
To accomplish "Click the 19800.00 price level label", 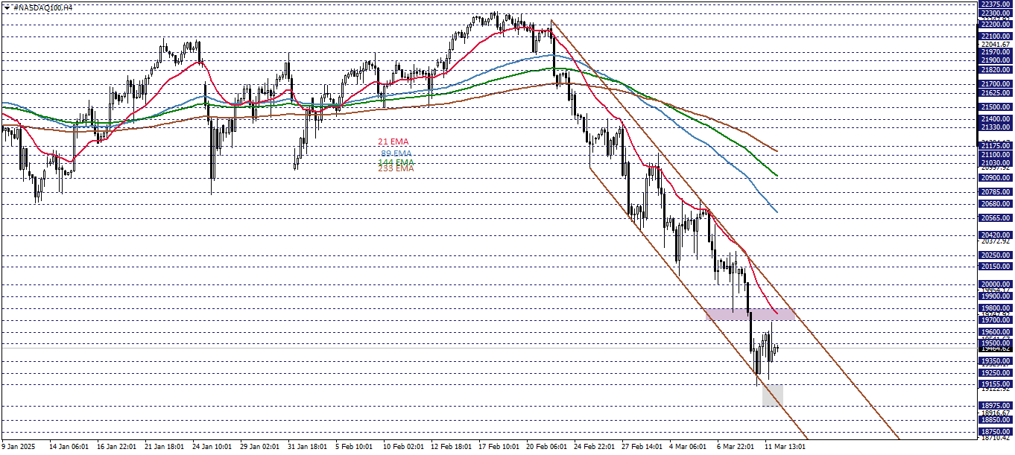I will pos(996,308).
